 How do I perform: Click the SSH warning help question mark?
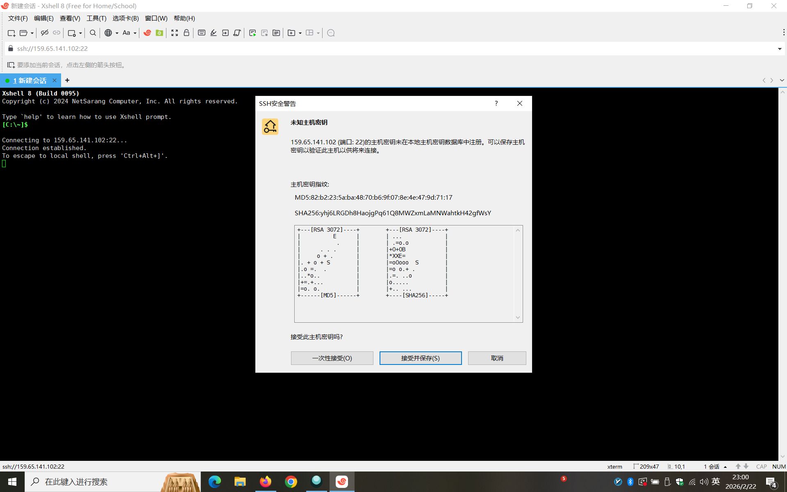[496, 103]
